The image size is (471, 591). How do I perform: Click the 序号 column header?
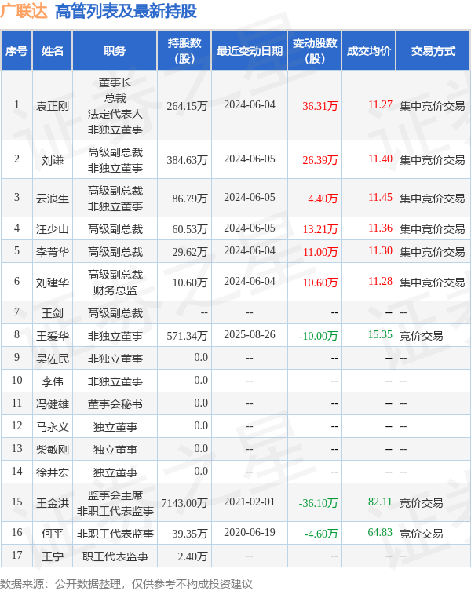tap(16, 50)
